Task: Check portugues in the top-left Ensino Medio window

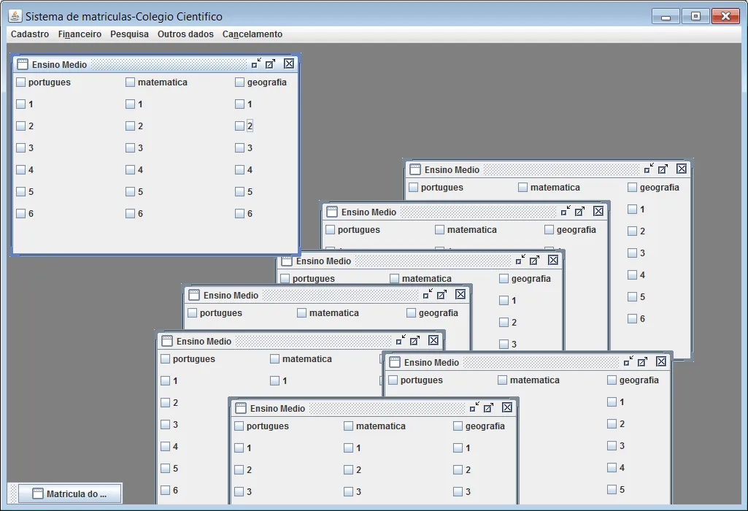Action: coord(43,82)
